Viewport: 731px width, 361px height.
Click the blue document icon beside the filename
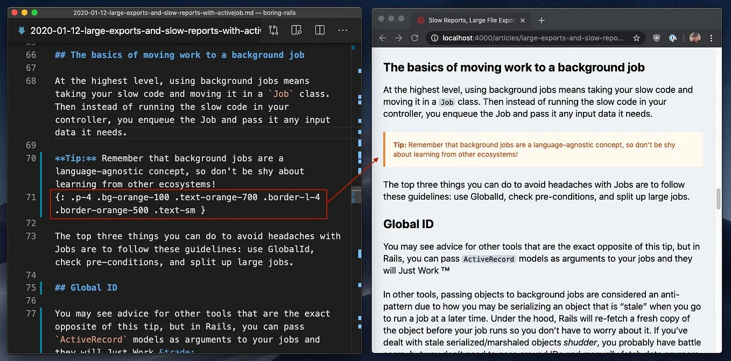coord(20,30)
